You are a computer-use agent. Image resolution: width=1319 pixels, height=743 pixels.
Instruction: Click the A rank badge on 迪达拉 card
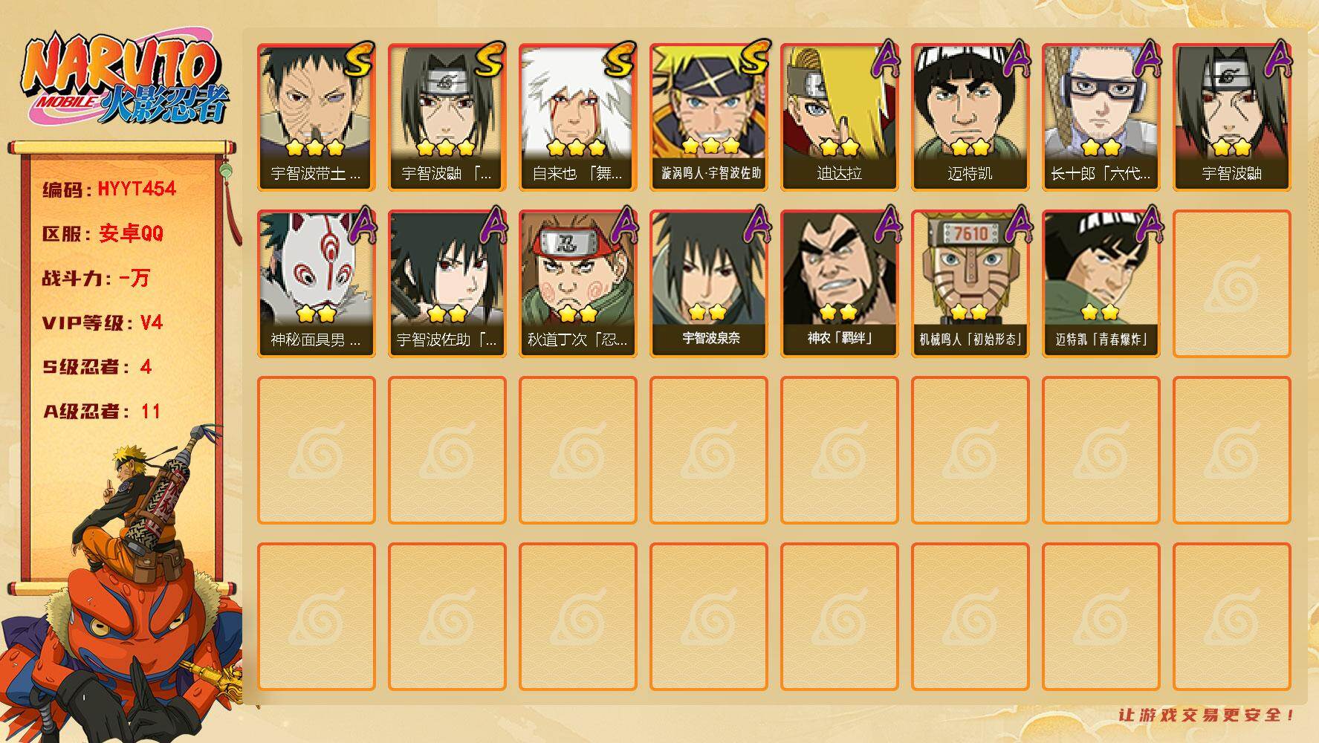pos(884,59)
